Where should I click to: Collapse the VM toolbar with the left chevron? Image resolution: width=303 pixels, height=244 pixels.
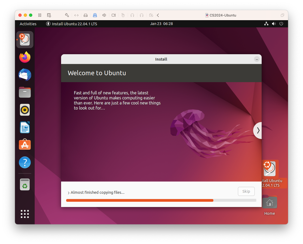pyautogui.click(x=158, y=15)
